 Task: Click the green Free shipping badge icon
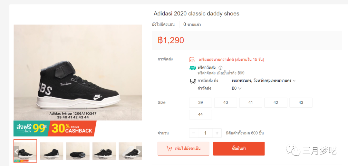pos(193,68)
